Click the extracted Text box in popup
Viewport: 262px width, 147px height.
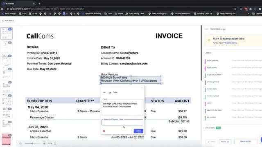click(122, 108)
